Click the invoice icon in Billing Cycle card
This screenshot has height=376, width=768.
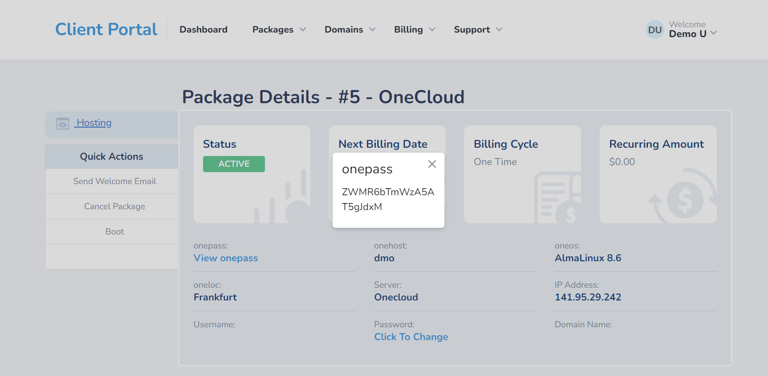coord(557,197)
